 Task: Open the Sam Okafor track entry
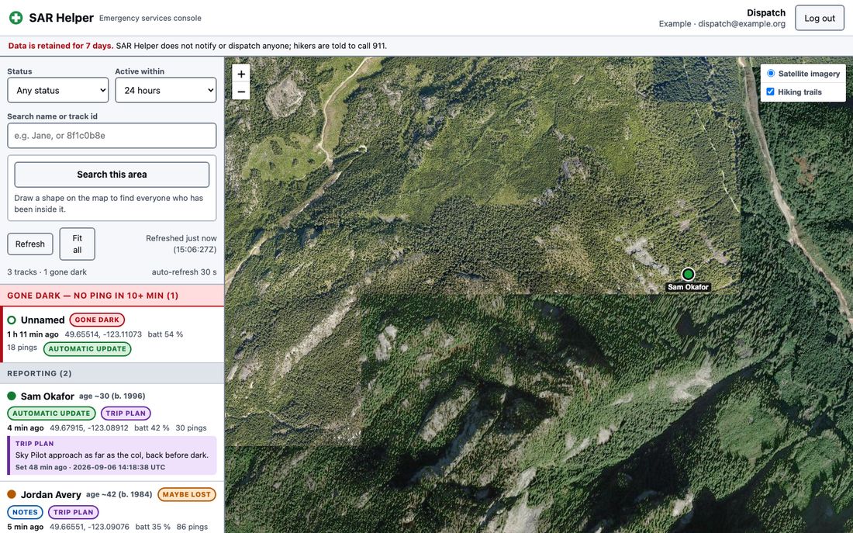pyautogui.click(x=112, y=432)
